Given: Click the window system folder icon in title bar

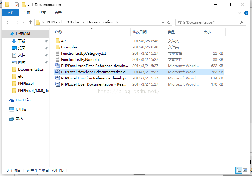Looking at the screenshot, I should (x=7, y=4).
